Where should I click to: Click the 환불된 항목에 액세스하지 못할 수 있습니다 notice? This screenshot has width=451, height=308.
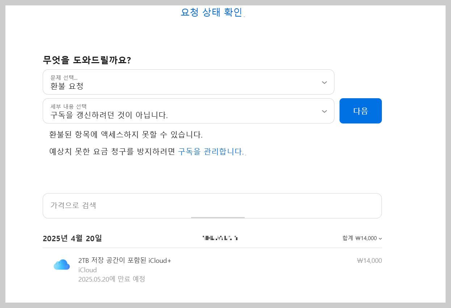click(x=126, y=135)
